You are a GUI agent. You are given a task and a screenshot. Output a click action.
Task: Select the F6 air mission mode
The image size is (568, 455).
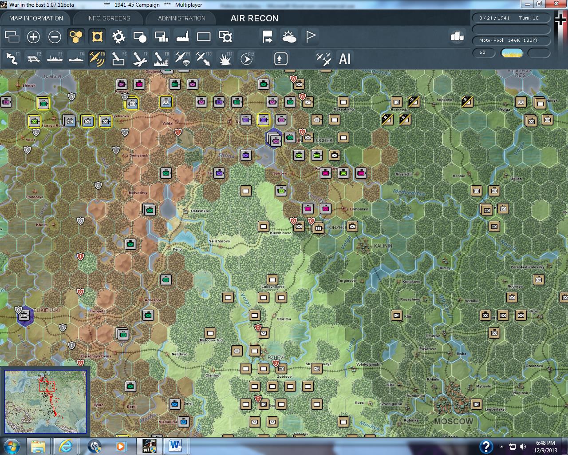(118, 59)
